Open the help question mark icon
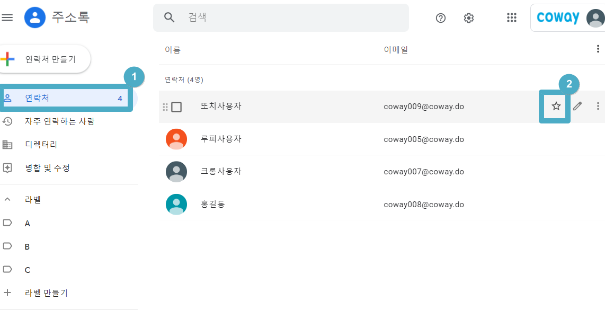 coord(441,18)
